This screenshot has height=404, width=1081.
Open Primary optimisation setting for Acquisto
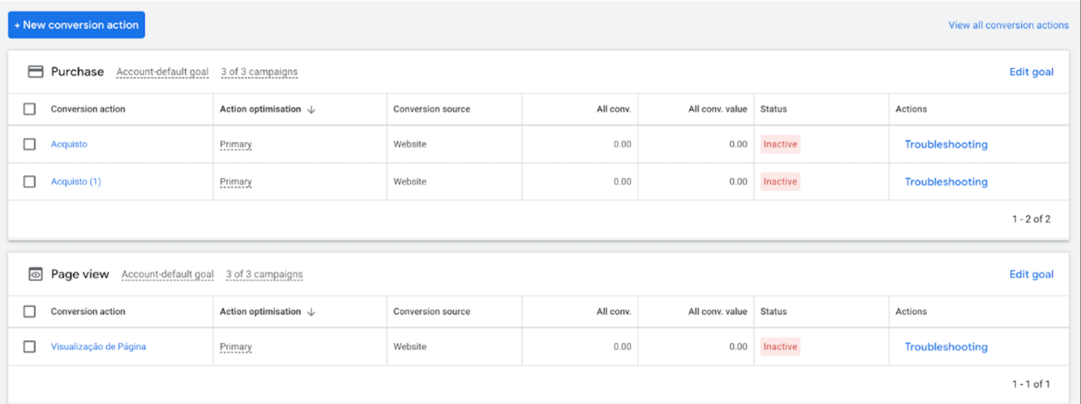235,145
